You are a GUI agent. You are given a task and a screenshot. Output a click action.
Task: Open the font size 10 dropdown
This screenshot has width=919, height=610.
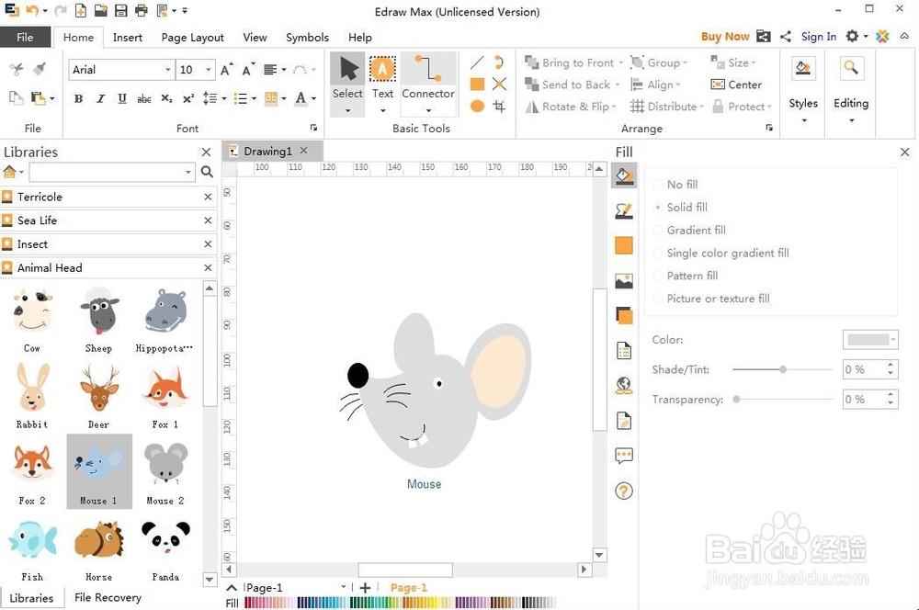[208, 70]
